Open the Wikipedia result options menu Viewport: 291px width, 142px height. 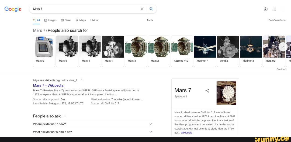82,80
